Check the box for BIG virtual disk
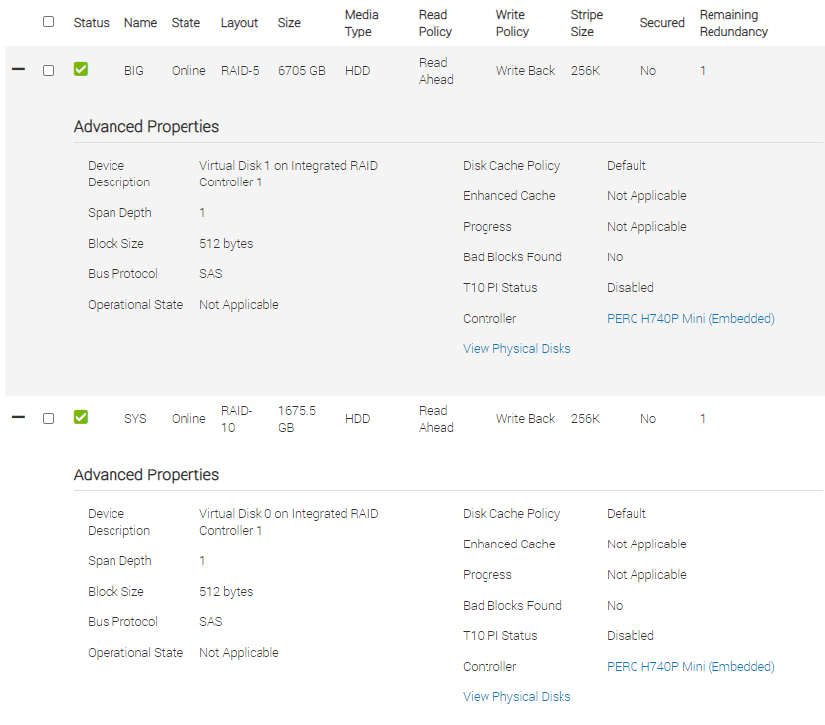 49,70
